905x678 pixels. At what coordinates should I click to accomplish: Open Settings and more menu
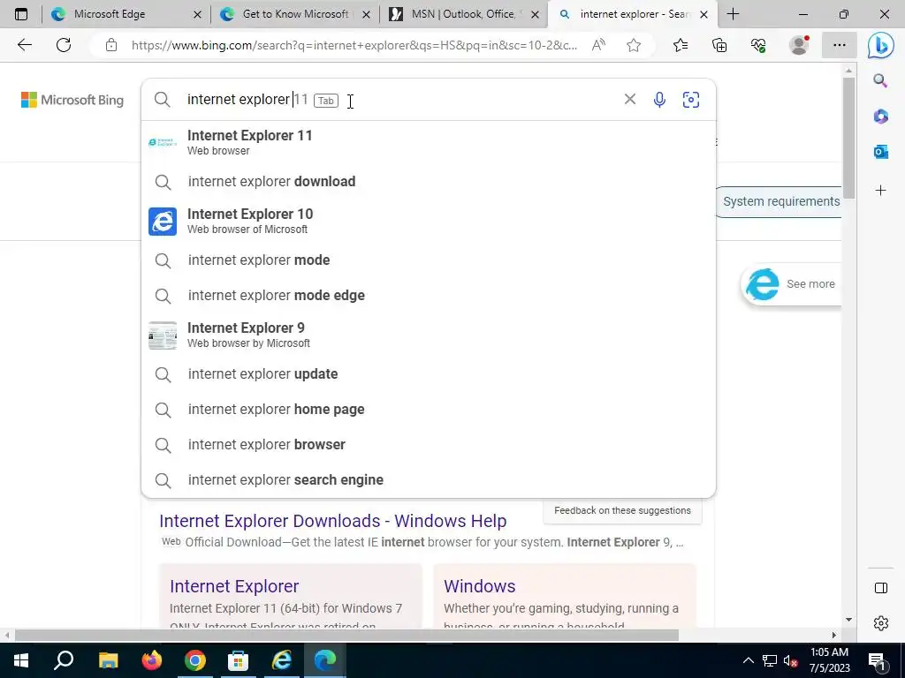click(x=840, y=45)
